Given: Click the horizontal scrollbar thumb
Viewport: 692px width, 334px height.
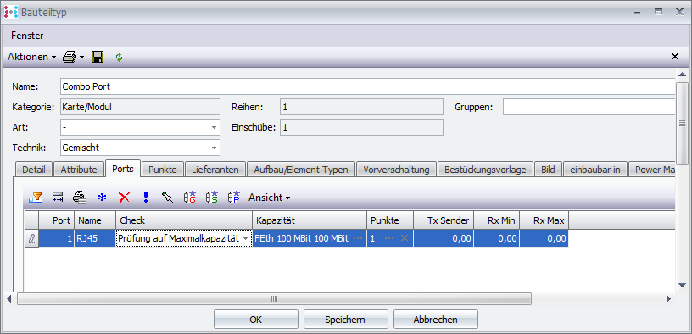Looking at the screenshot, I should (x=274, y=299).
